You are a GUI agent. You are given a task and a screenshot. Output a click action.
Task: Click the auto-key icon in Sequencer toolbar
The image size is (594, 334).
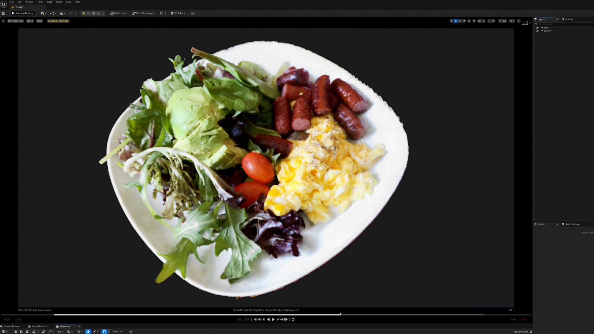tap(88, 332)
